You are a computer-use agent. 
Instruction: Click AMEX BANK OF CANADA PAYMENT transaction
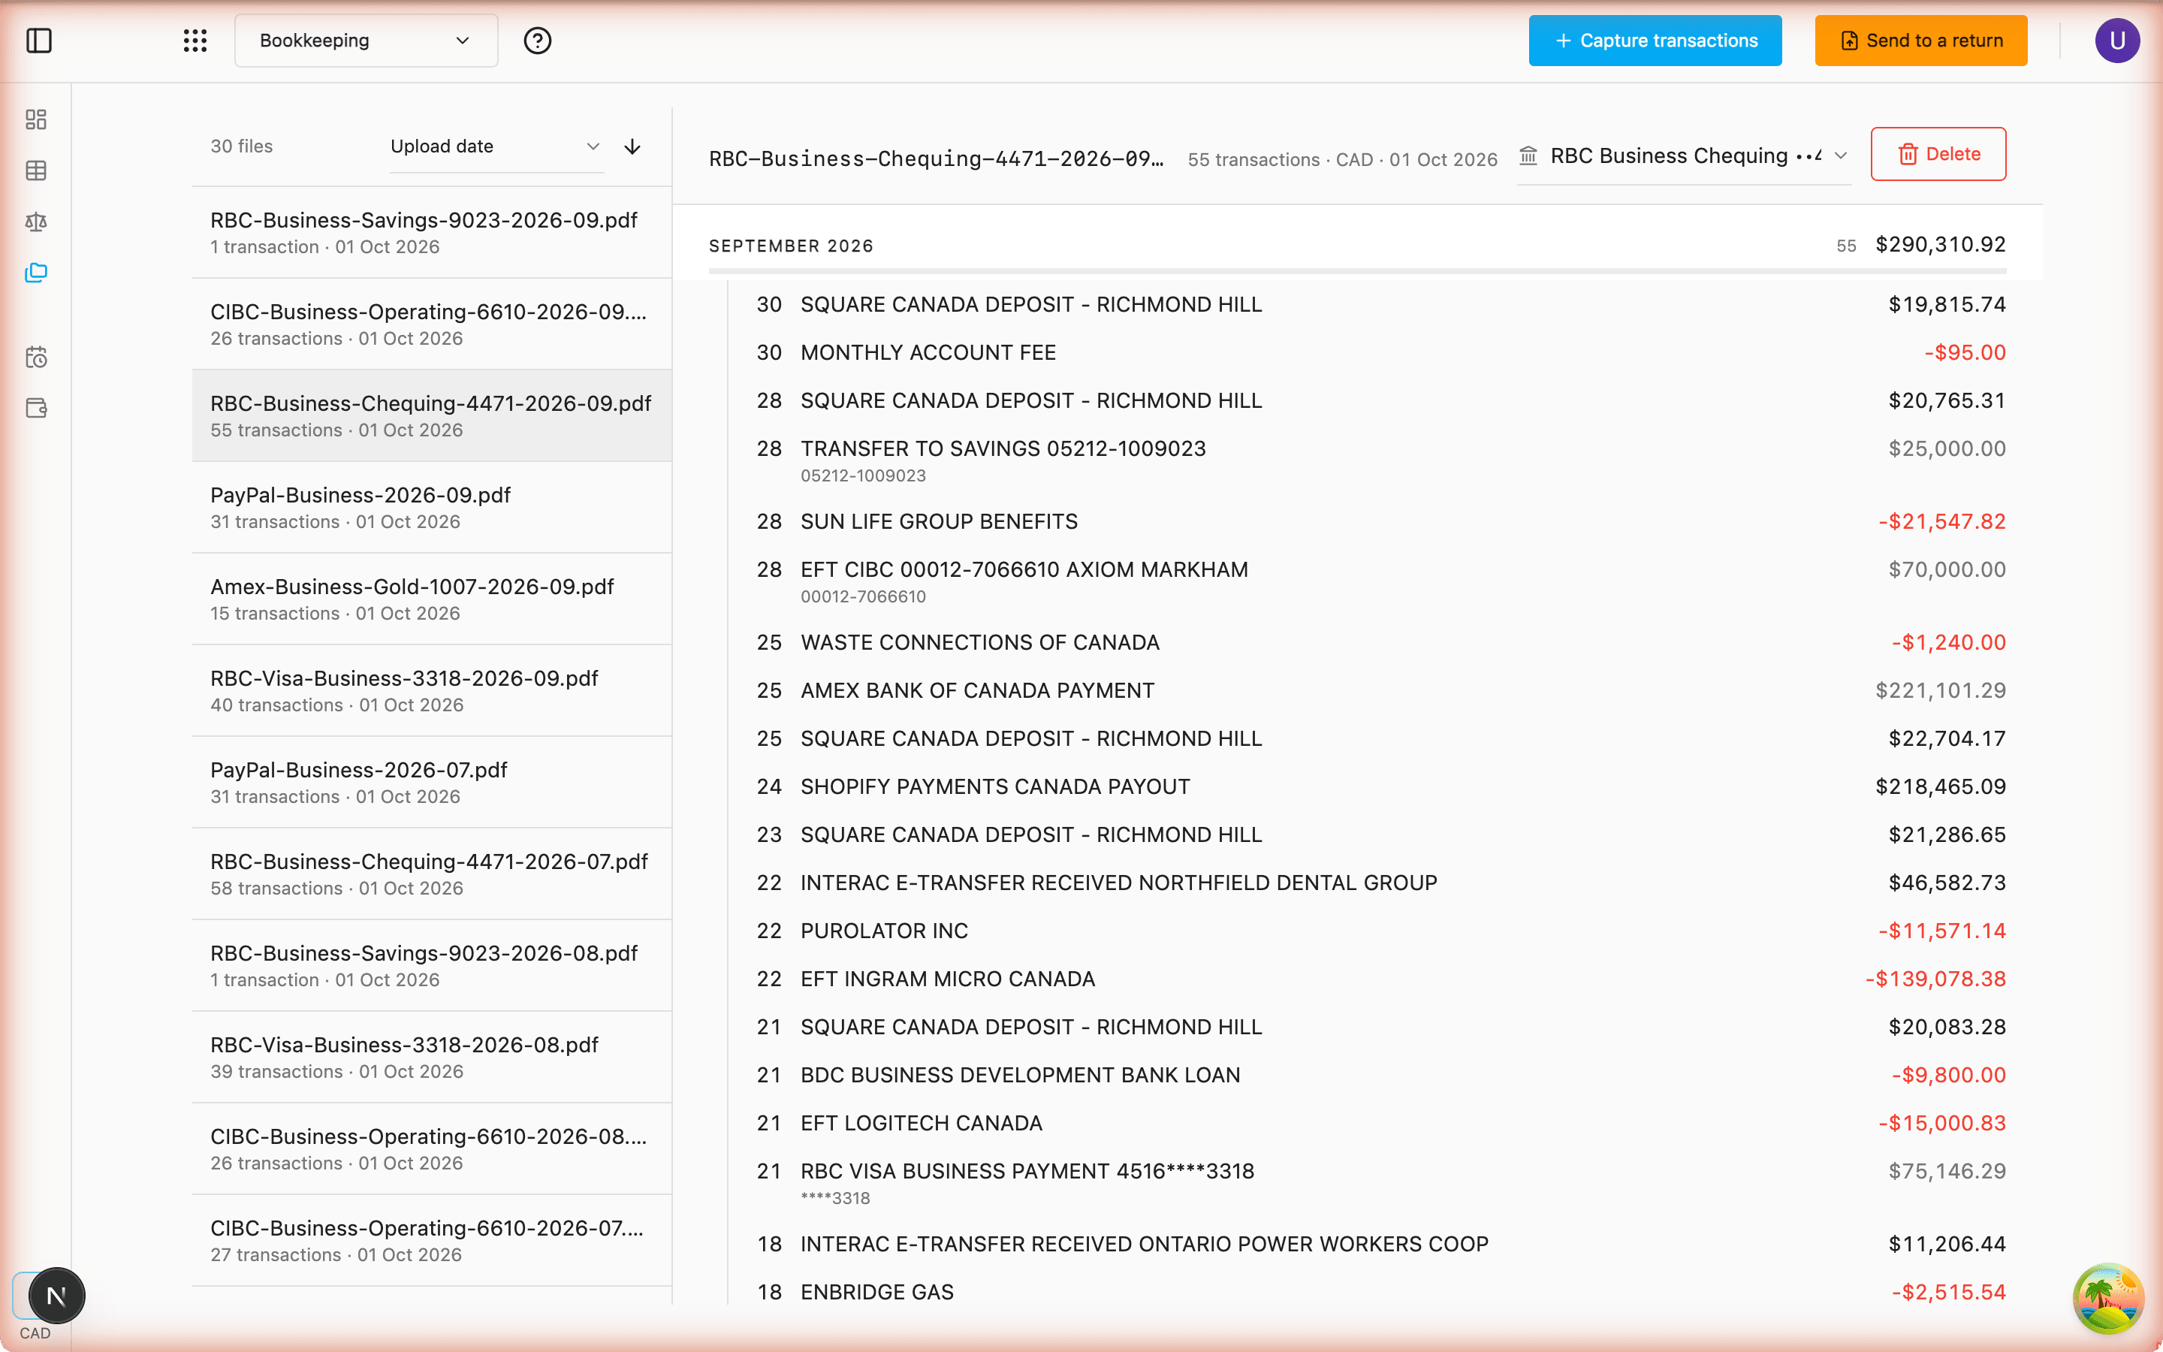(1381, 690)
